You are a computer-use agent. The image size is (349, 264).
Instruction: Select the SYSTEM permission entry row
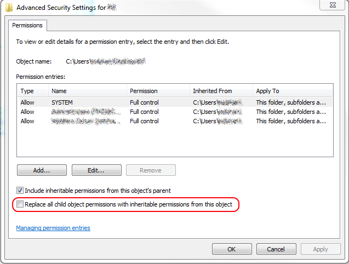click(62, 102)
